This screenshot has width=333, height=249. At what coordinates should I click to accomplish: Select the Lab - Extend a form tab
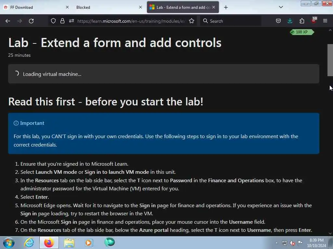point(183,7)
